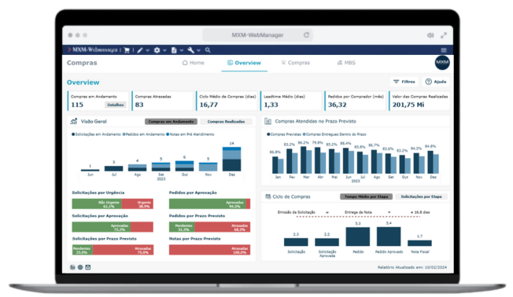Click the Detalhes button in Compras em Andamento
This screenshot has height=297, width=513.
pos(116,104)
